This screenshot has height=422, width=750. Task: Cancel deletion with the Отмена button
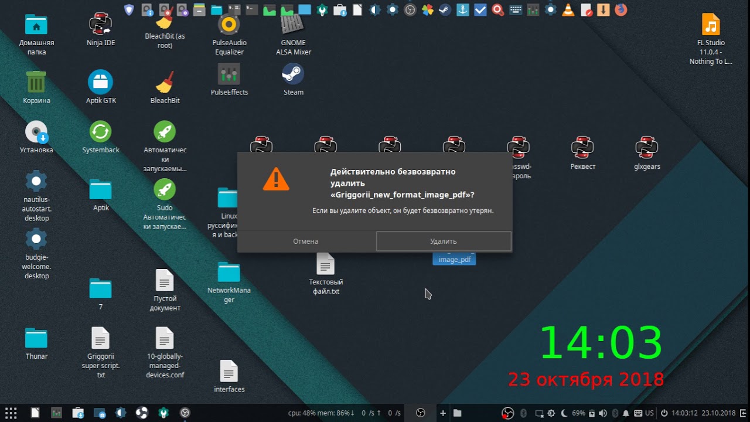[306, 241]
